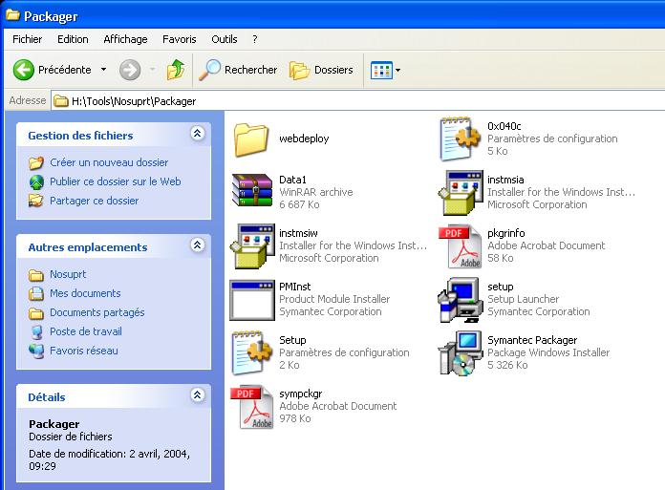The height and width of the screenshot is (490, 665).
Task: Select the file name Data1
Action: tap(292, 180)
